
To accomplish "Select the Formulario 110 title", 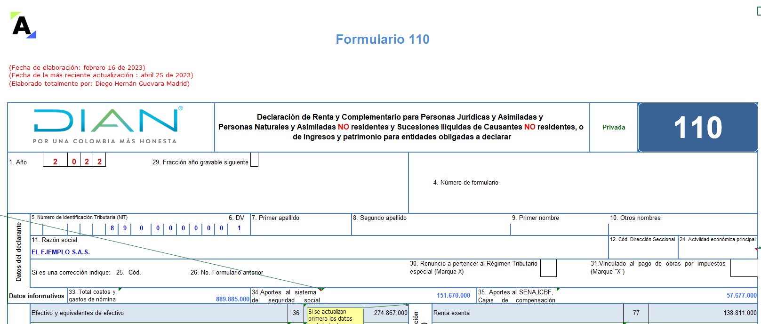I will pos(383,39).
